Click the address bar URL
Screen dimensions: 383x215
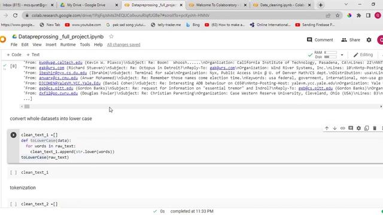pos(120,16)
